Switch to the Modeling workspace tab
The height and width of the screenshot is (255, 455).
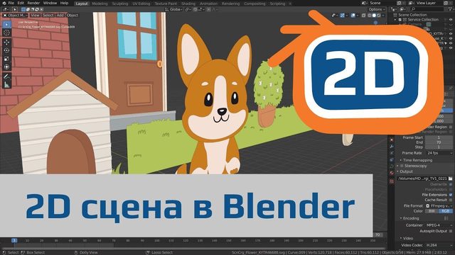[100, 4]
